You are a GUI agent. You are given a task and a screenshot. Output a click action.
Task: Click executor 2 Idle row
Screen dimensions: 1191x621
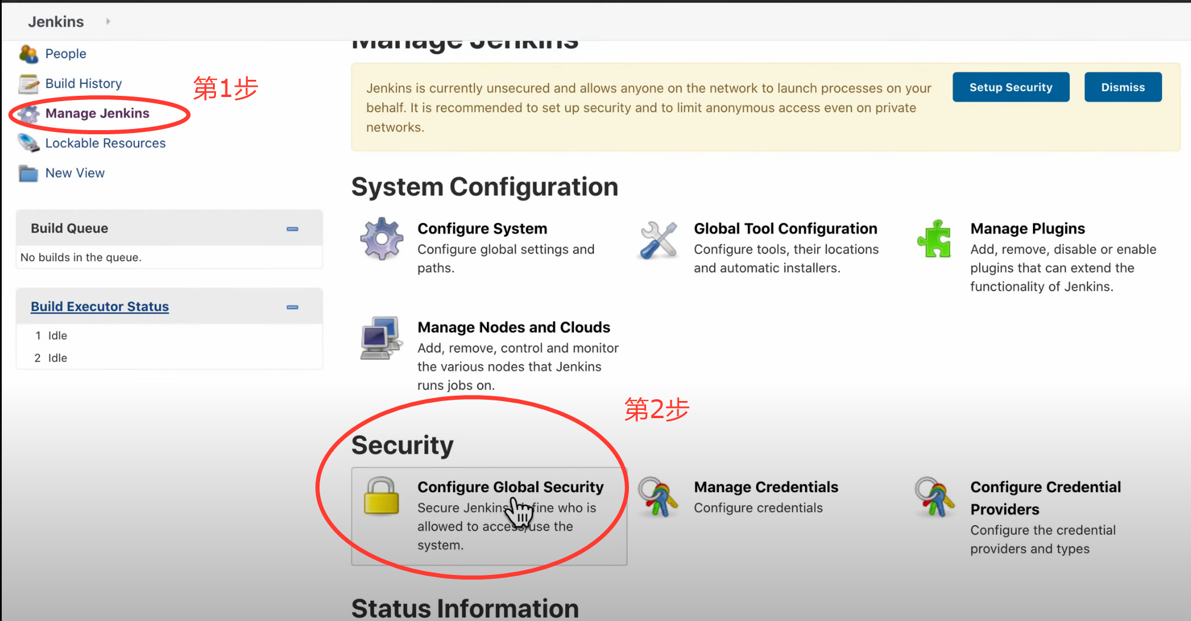[x=169, y=358]
